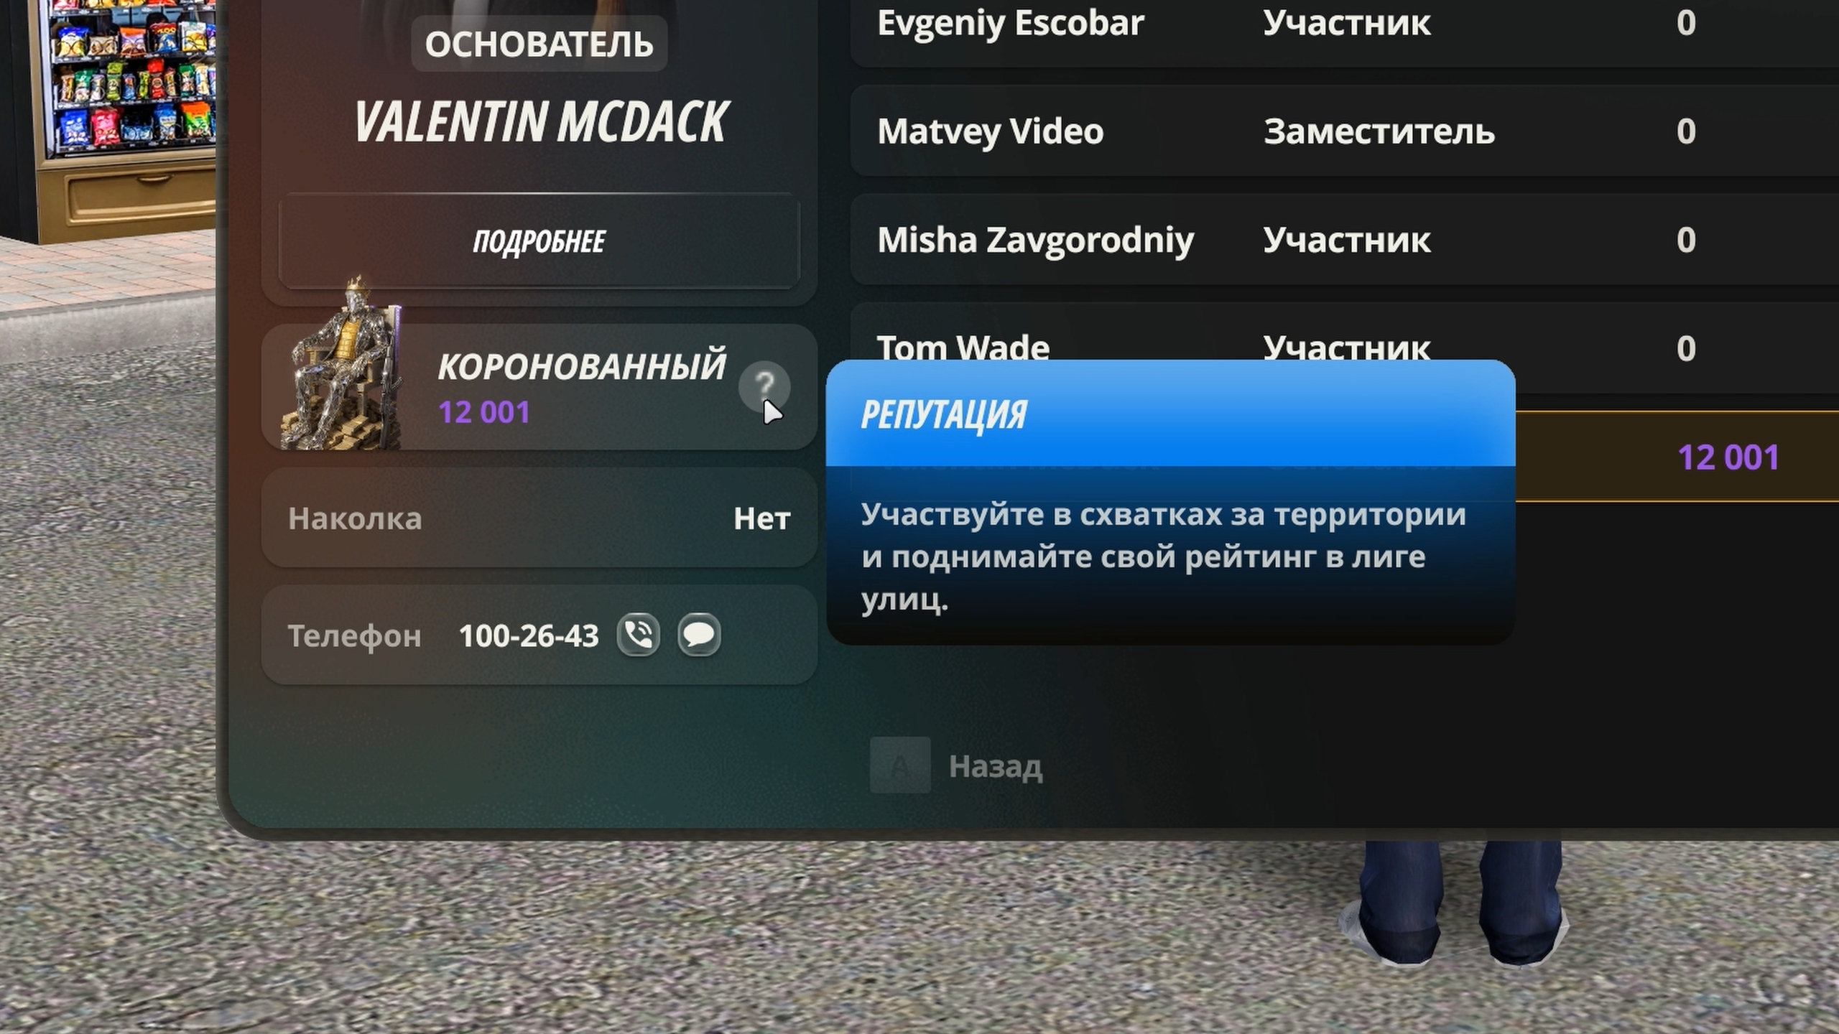Viewport: 1839px width, 1034px height.
Task: Click the Основатель founder badge
Action: [539, 44]
